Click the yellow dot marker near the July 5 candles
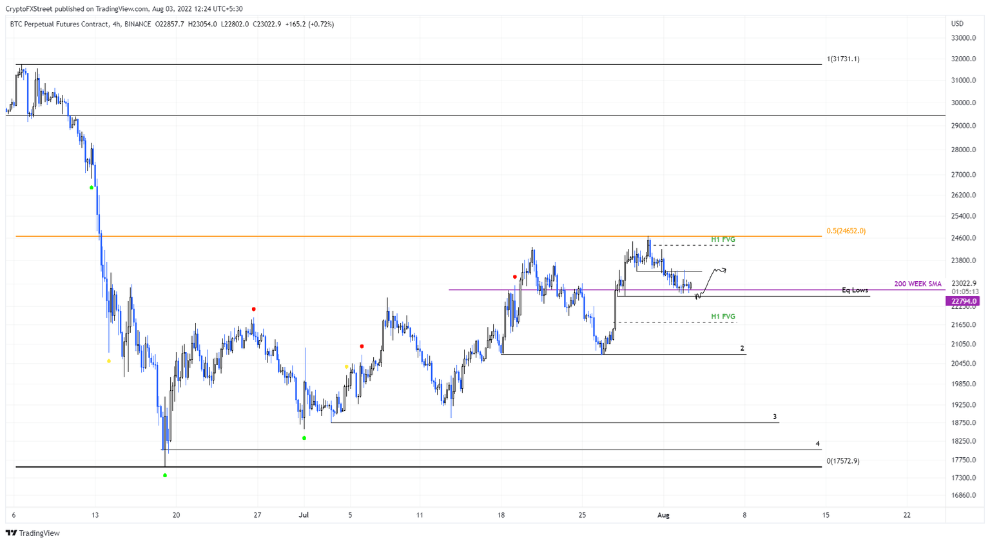Screen dimensions: 990x543 pos(346,366)
